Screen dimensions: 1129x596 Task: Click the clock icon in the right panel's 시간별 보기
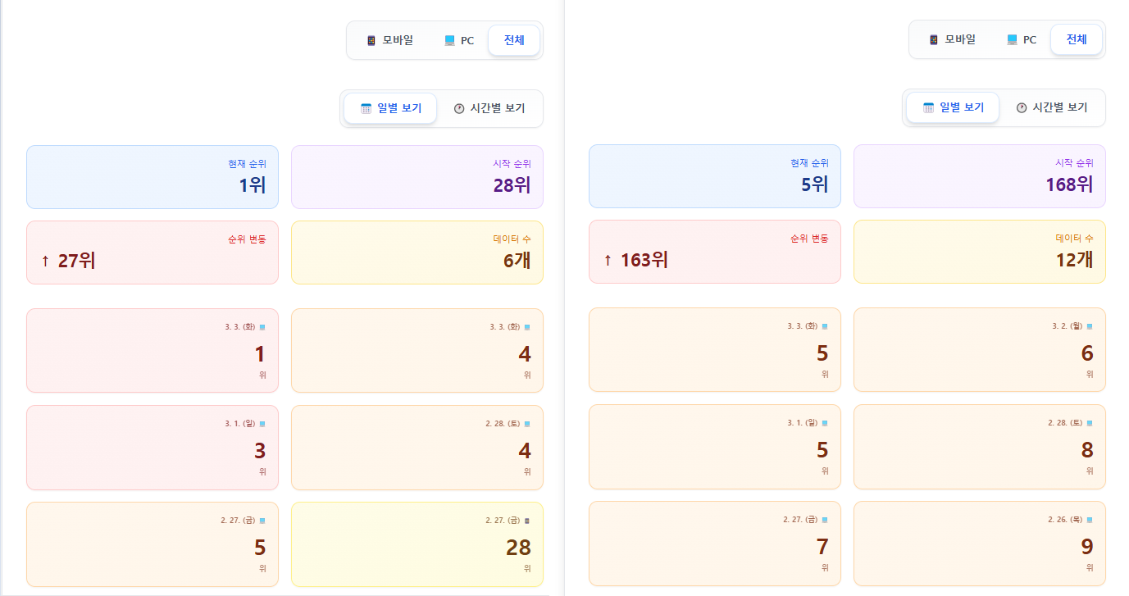pos(1022,108)
